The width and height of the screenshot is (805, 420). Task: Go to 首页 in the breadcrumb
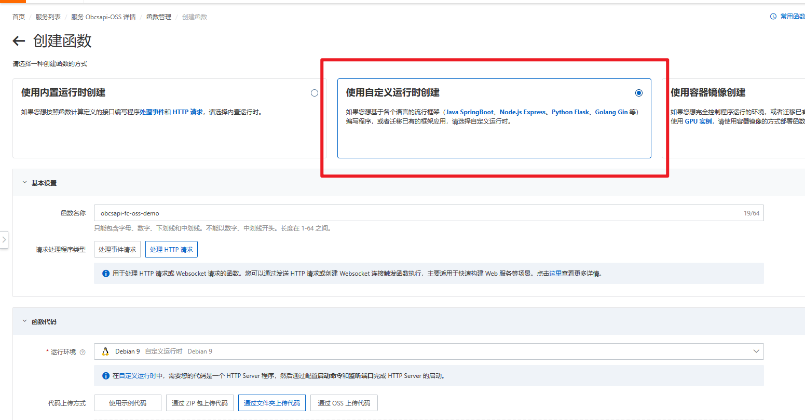coord(19,17)
